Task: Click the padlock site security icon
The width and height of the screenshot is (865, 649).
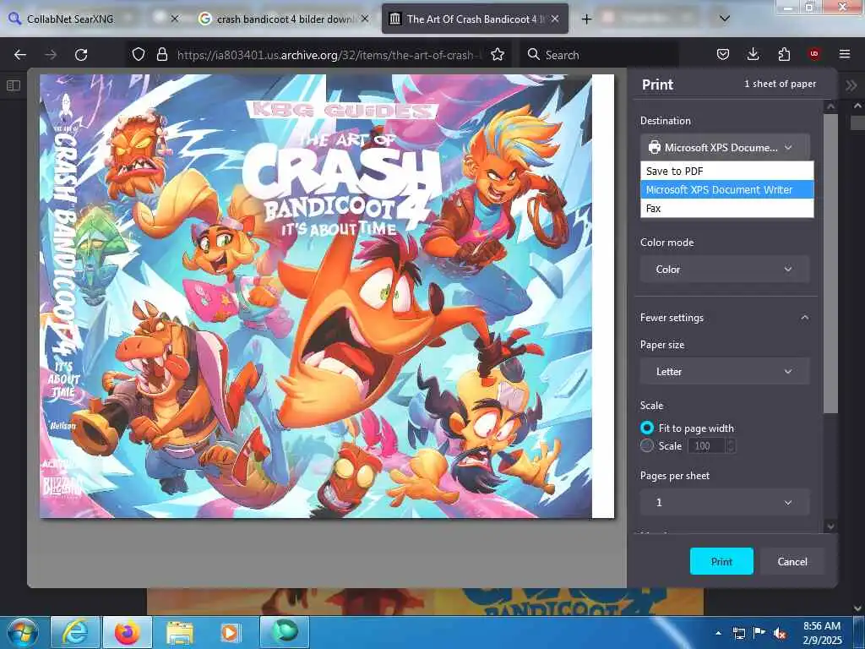Action: pyautogui.click(x=161, y=54)
